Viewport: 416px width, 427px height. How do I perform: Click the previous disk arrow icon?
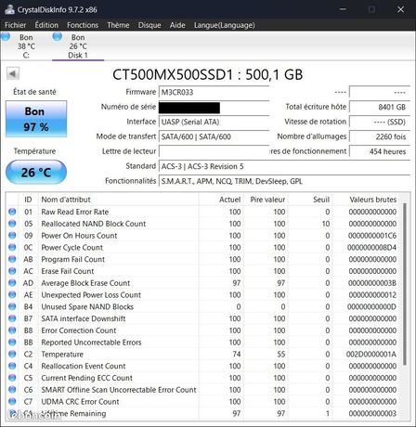coord(13,73)
